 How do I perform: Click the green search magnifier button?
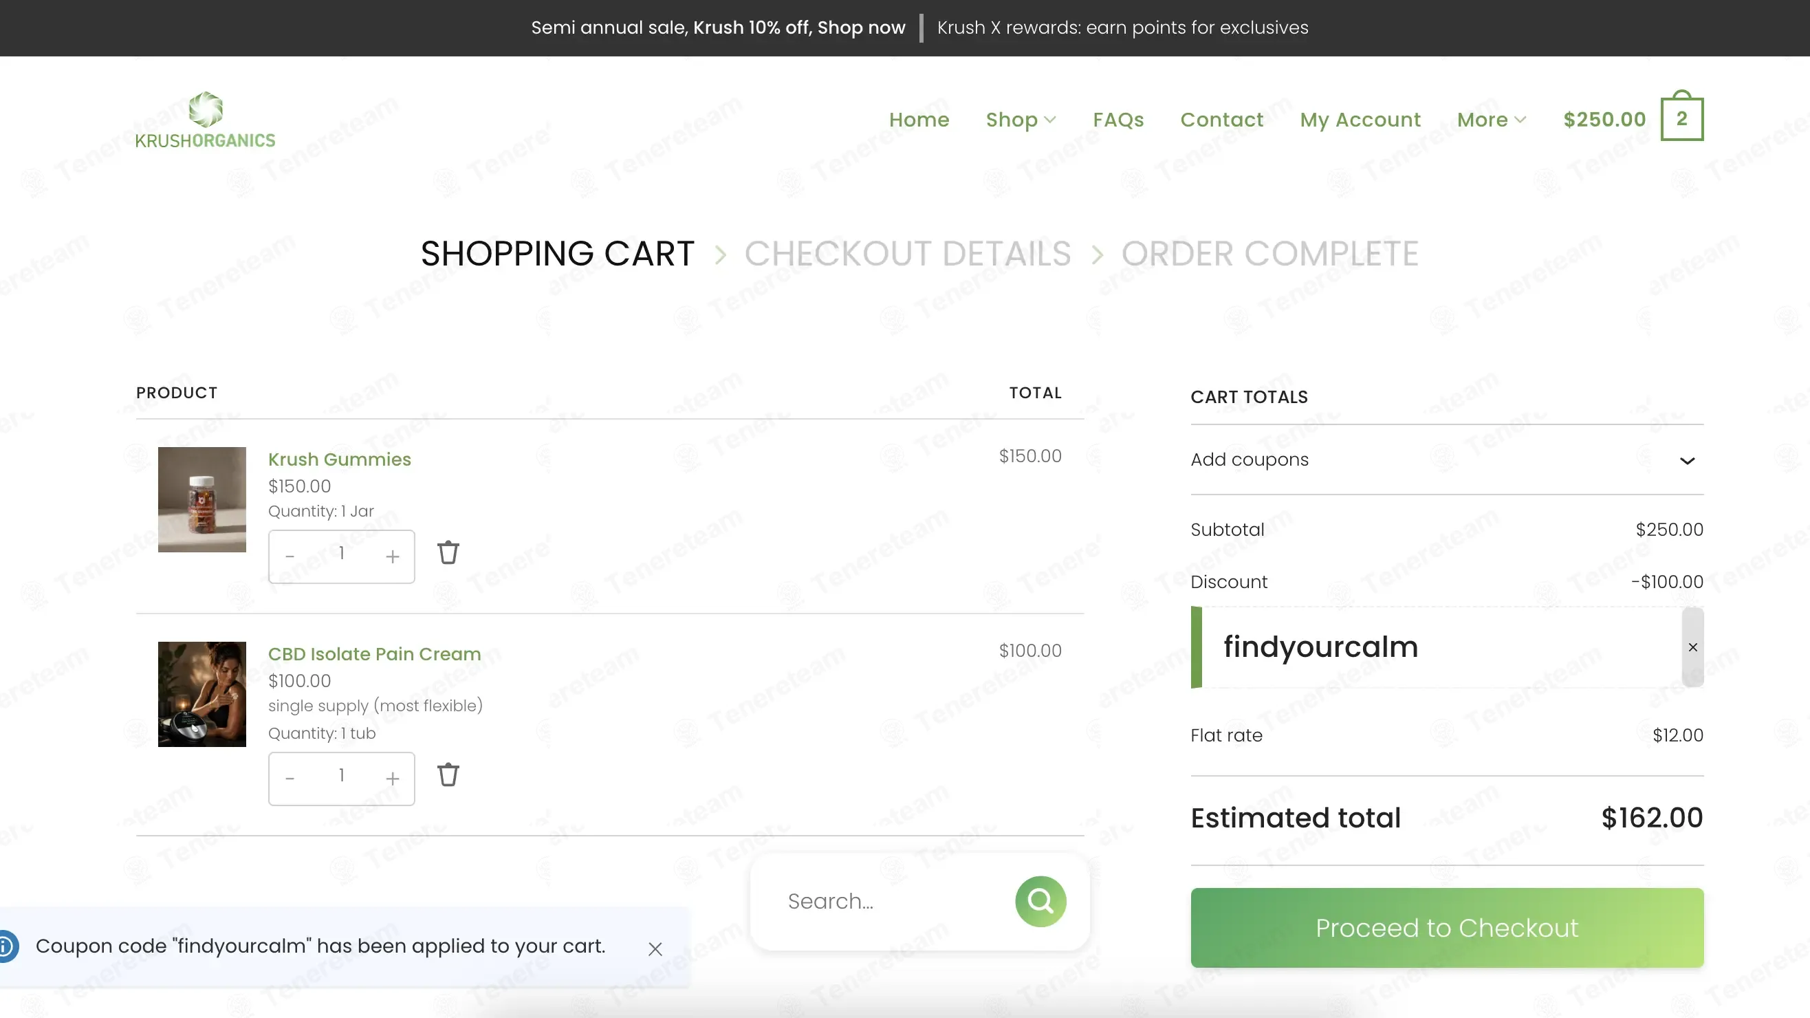[1040, 900]
